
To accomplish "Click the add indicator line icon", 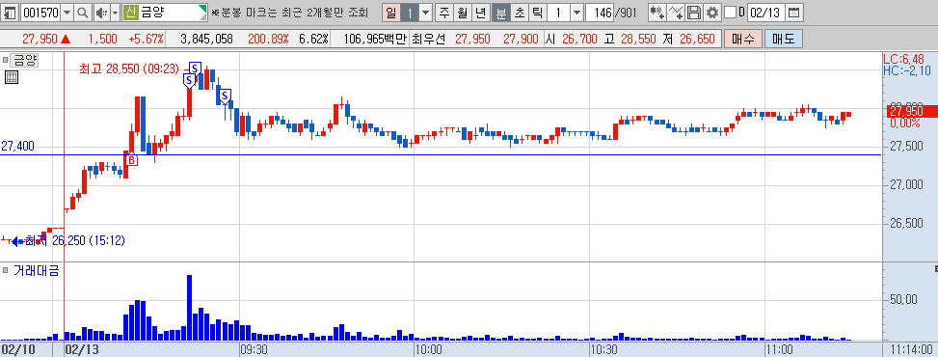I will point(676,12).
